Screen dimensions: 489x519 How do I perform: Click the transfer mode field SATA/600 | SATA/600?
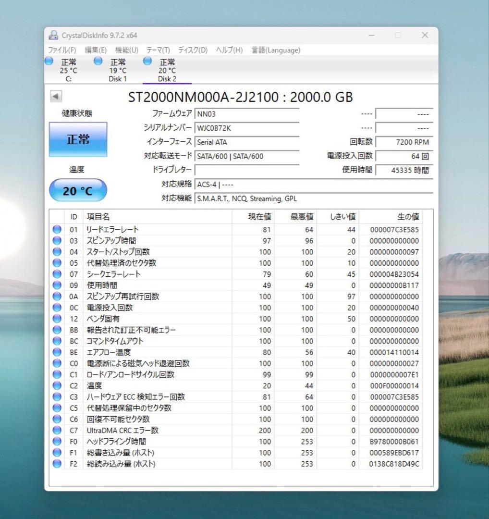coord(247,156)
